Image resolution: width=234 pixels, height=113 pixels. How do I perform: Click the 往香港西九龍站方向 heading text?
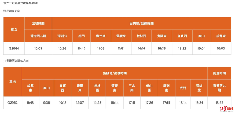click(16, 61)
